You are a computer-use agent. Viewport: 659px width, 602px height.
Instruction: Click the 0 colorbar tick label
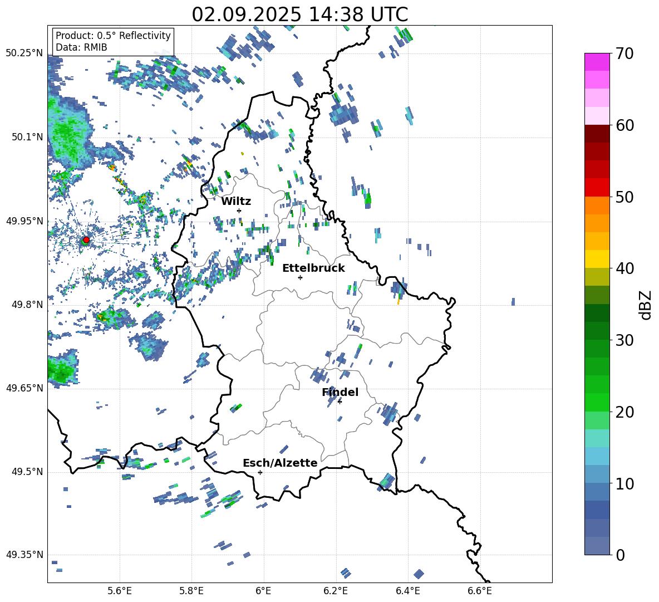click(x=620, y=555)
